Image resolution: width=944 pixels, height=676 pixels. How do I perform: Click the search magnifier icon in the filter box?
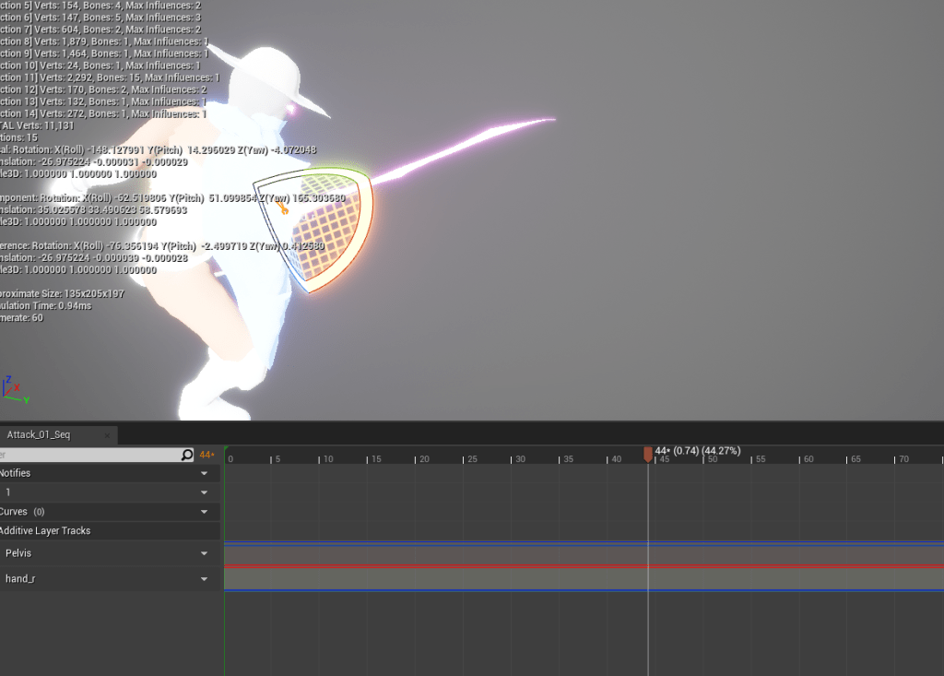(x=187, y=455)
